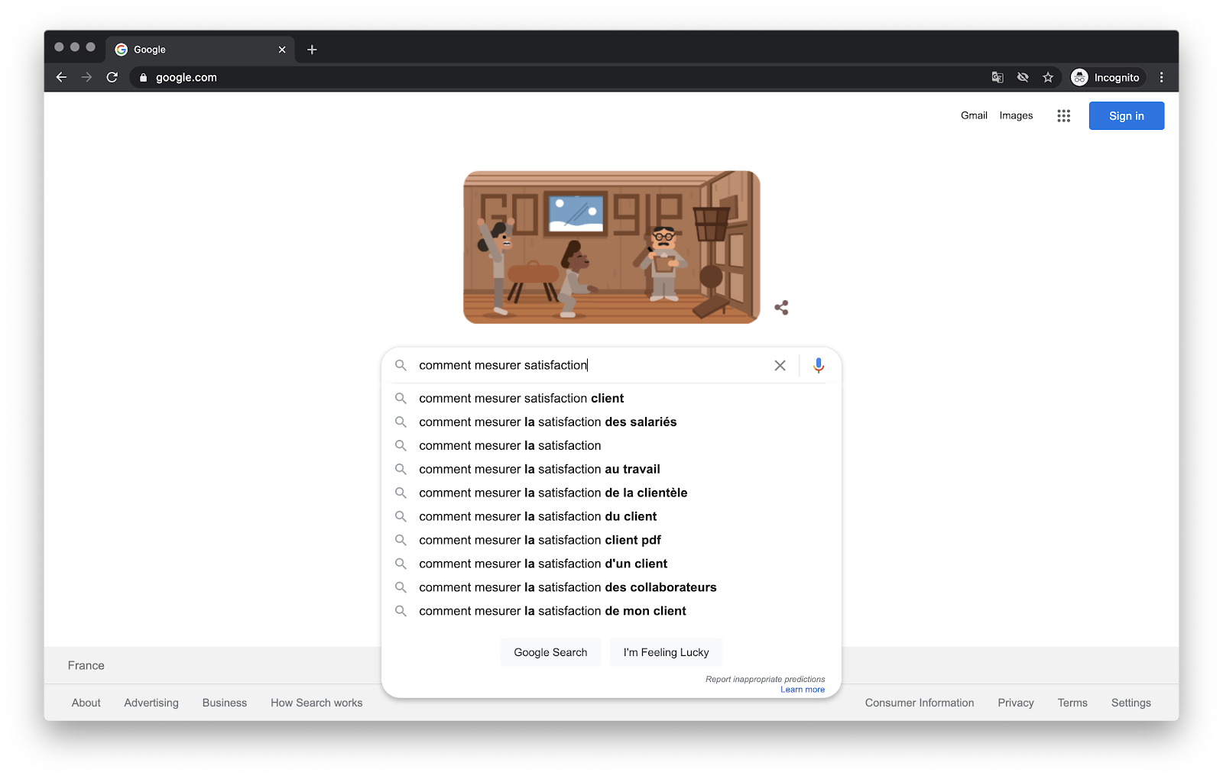
Task: Click I'm Feeling Lucky button
Action: [666, 652]
